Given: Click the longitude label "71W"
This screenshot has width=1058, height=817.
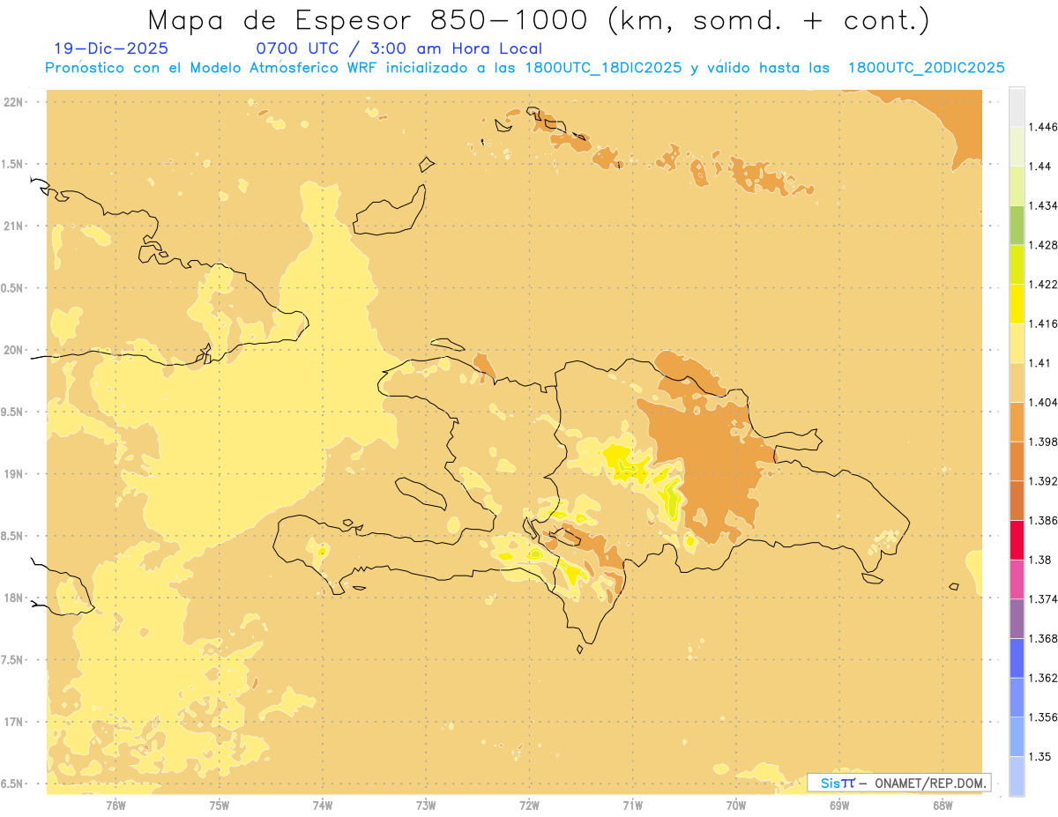Looking at the screenshot, I should [633, 805].
